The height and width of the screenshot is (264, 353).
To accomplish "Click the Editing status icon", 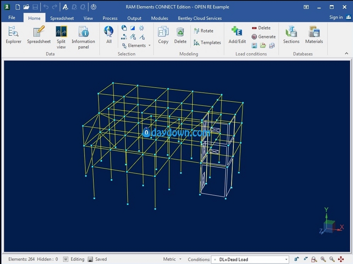I will point(66,259).
